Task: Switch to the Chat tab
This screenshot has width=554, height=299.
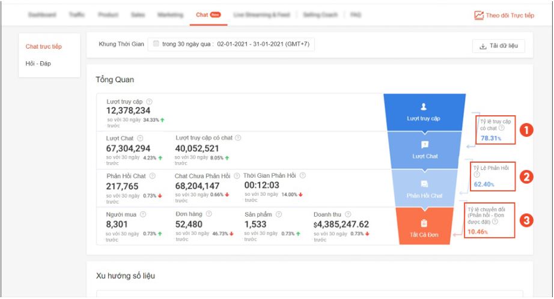Action: pos(208,14)
